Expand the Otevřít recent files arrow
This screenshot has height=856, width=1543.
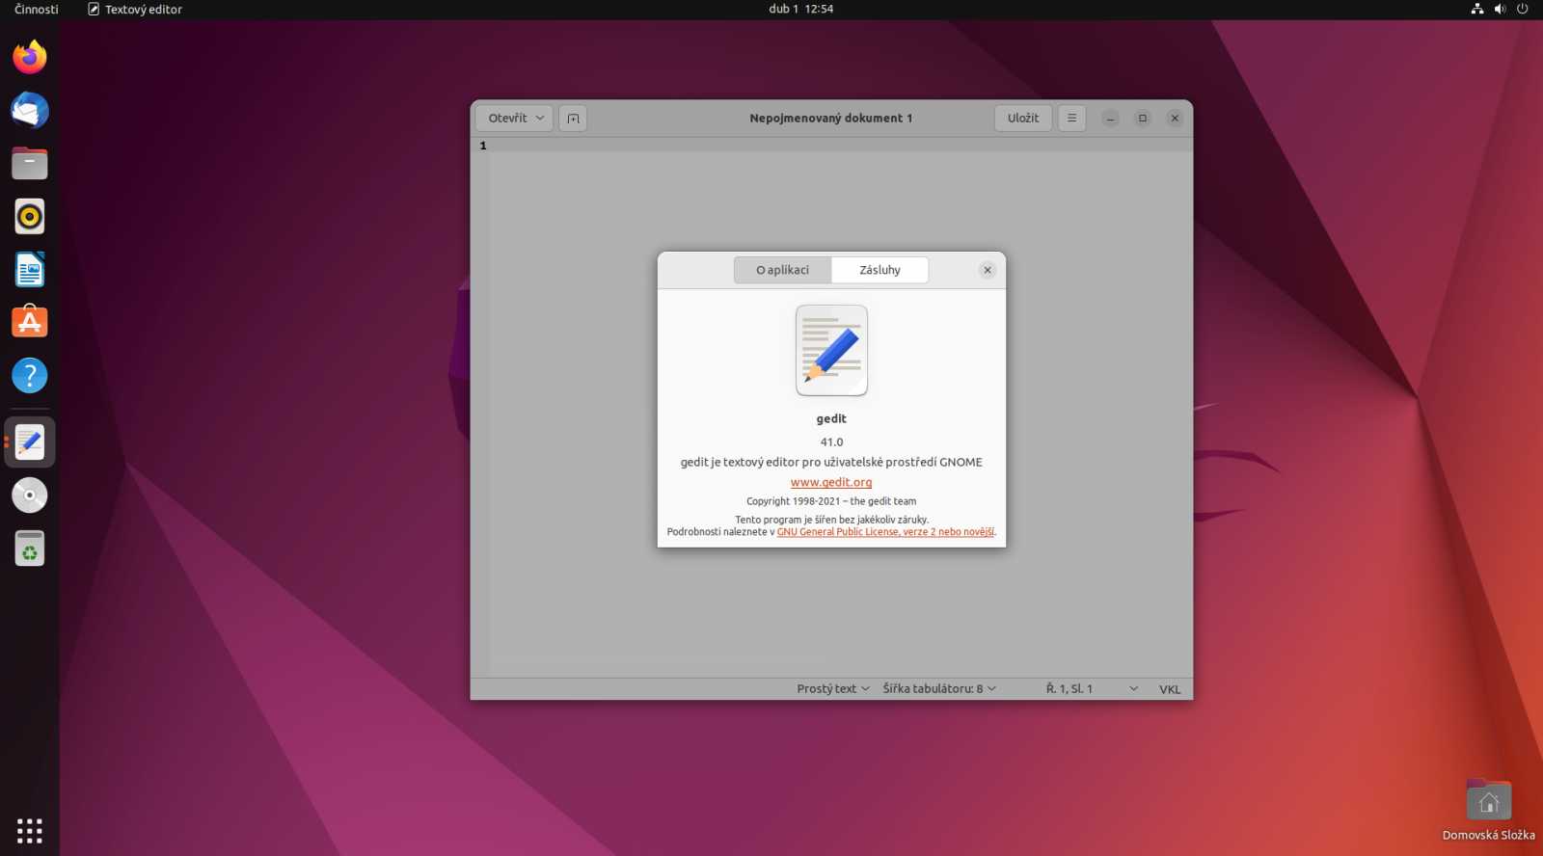click(540, 118)
